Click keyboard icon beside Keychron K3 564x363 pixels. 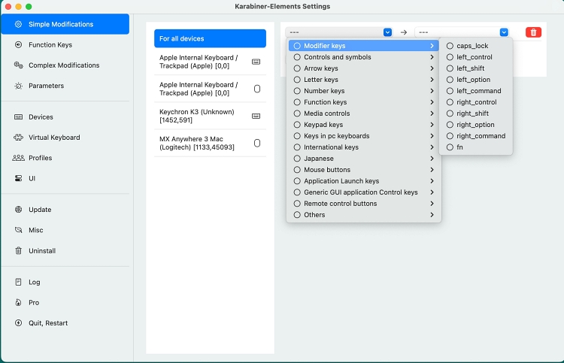pyautogui.click(x=256, y=116)
